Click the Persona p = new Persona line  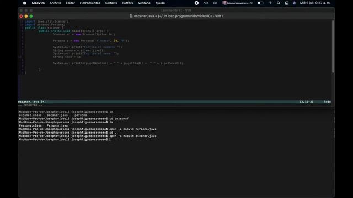coord(91,41)
